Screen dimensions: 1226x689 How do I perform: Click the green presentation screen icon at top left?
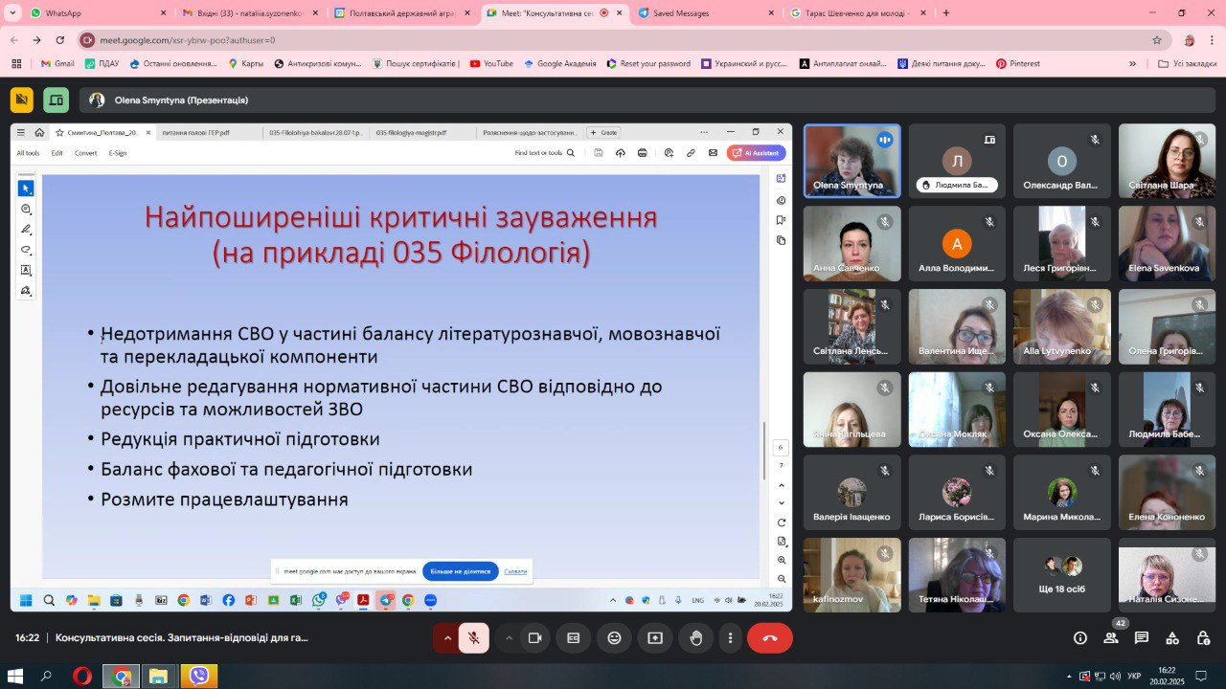57,100
